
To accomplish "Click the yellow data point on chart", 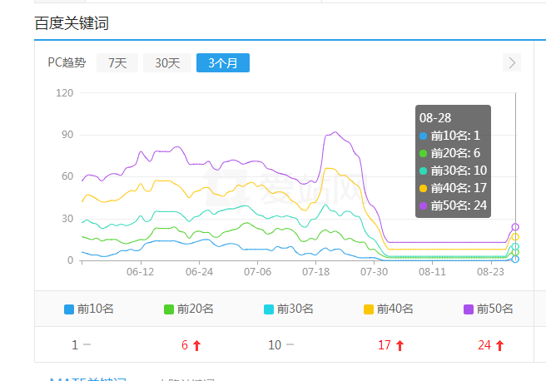I will (x=515, y=237).
